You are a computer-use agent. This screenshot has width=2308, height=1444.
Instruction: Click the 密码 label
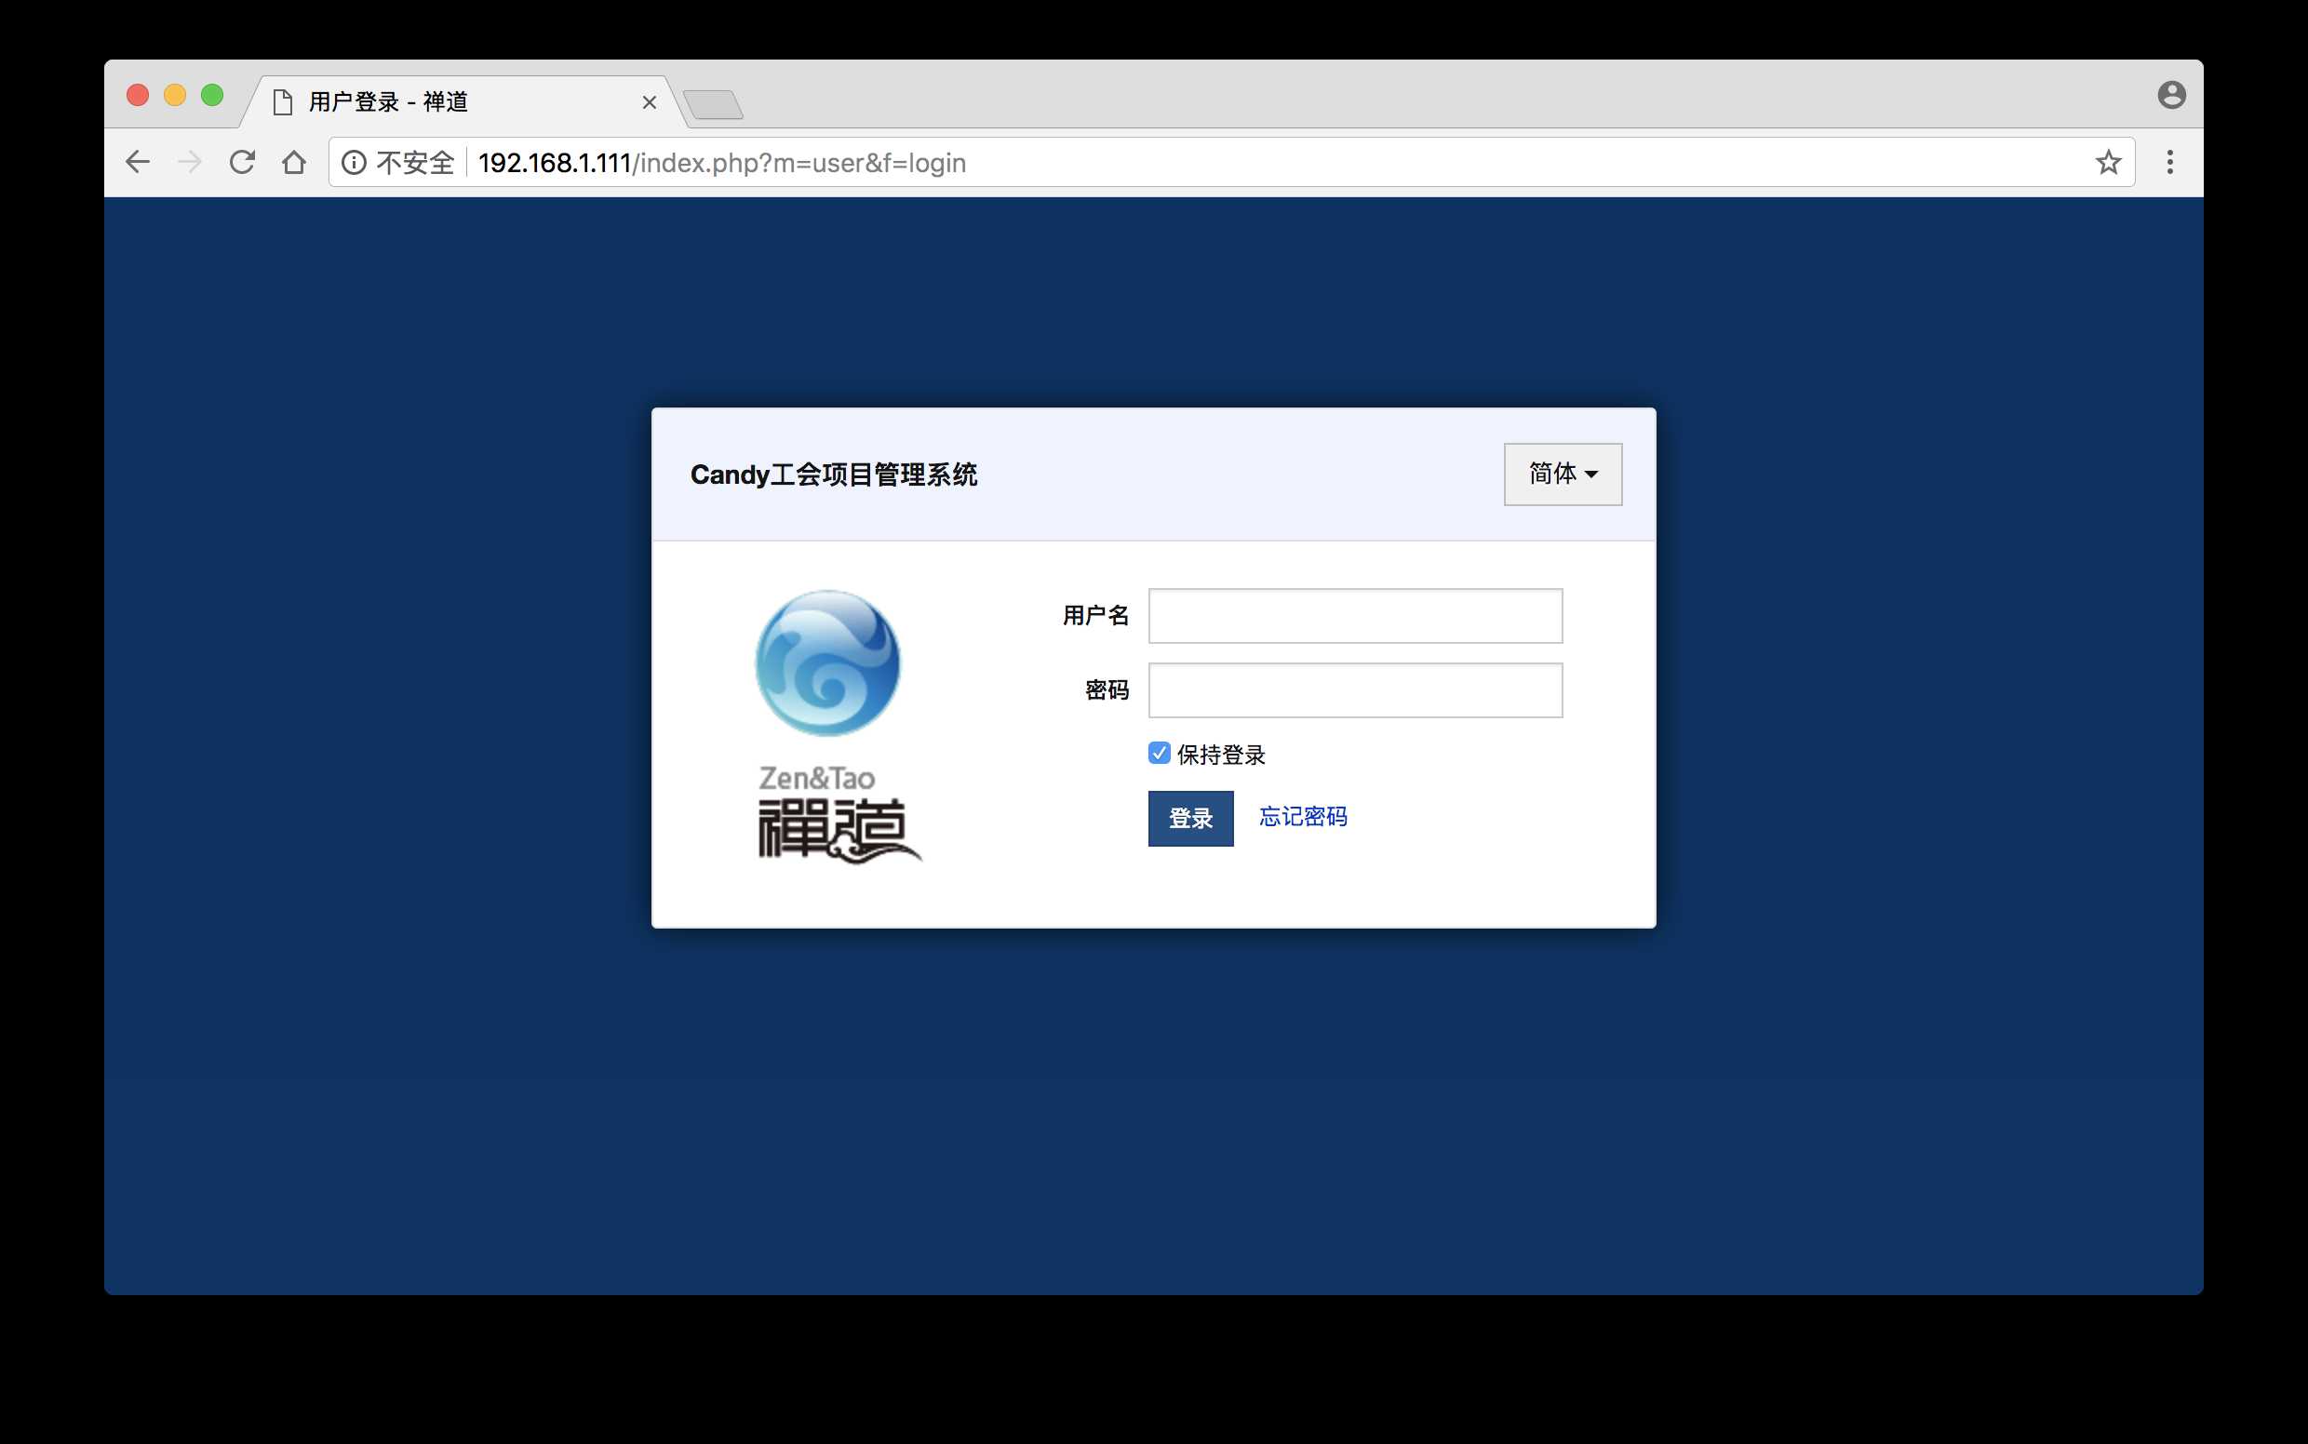pos(1107,690)
